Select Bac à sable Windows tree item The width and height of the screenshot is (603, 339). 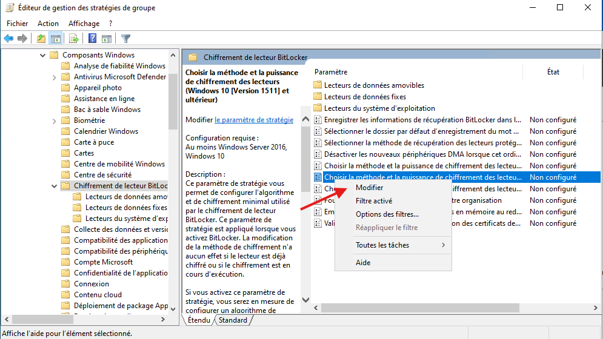coord(107,109)
